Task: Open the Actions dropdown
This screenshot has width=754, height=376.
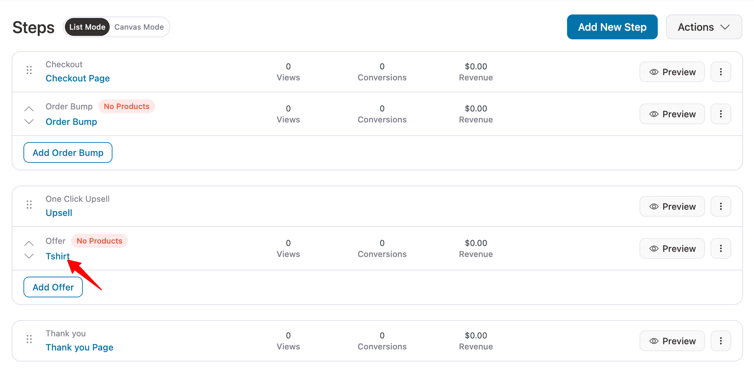Action: [x=704, y=27]
